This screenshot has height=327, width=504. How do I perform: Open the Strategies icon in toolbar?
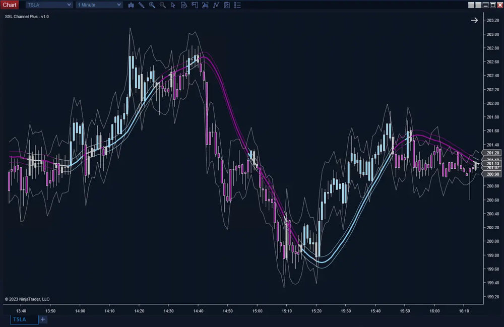(227, 5)
